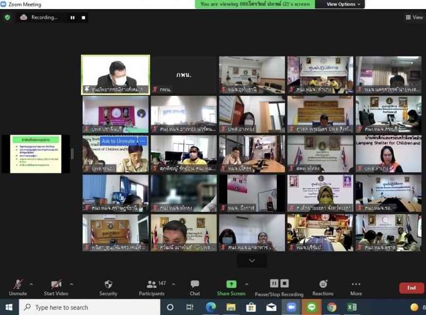Screen dimensions: 426x315
Task: Expand audio settings arrow beside Unmute
Action: point(31,284)
